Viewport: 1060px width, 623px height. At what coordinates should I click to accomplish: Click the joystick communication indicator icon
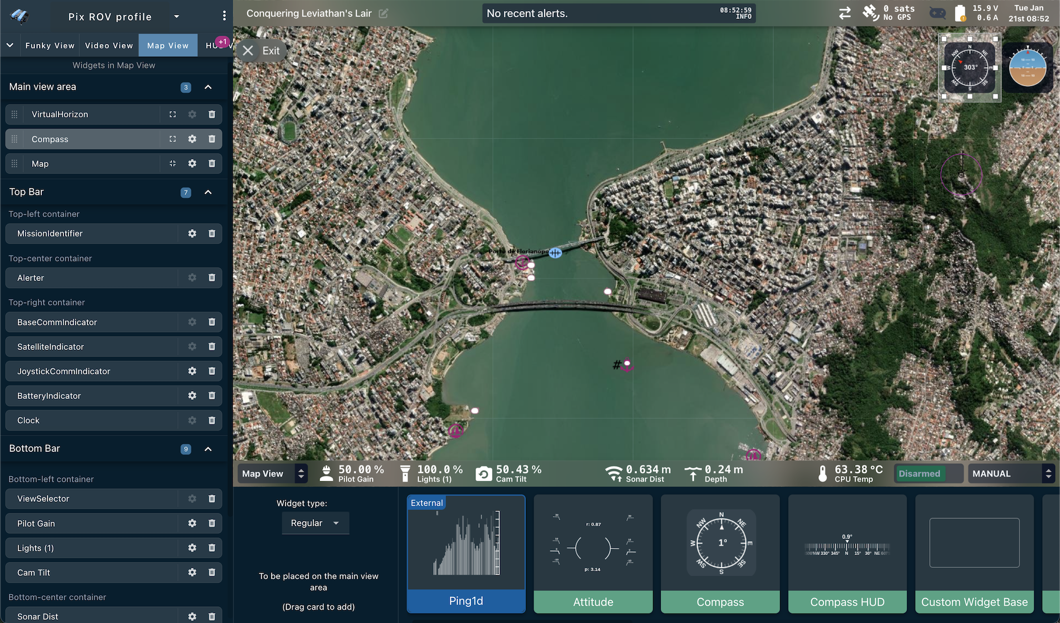[x=938, y=13]
